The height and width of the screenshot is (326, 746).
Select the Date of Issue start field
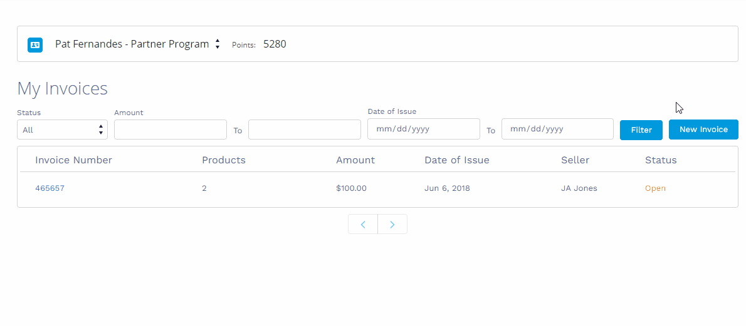[x=423, y=130]
